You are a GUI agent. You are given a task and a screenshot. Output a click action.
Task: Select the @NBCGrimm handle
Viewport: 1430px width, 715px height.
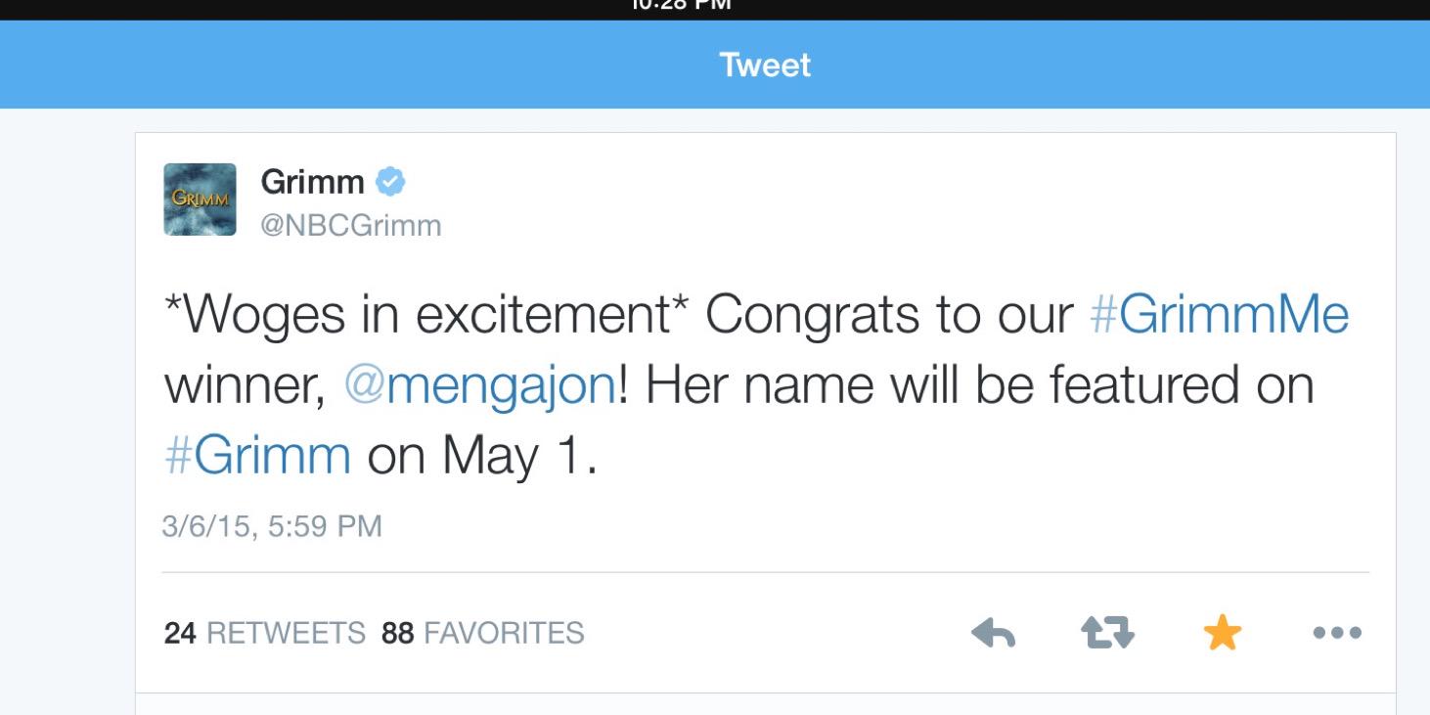click(351, 226)
